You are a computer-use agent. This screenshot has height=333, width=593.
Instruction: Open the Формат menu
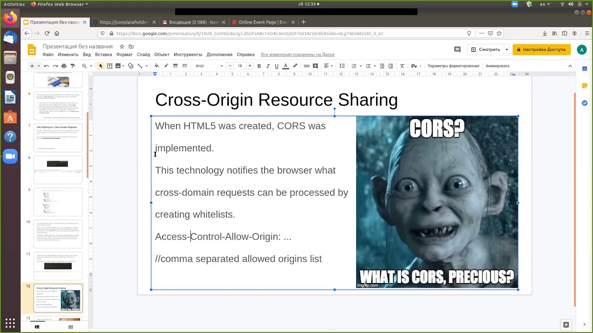[x=124, y=55]
